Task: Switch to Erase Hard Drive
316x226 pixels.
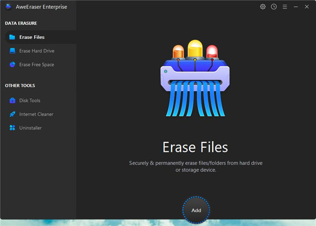Action: click(41, 51)
